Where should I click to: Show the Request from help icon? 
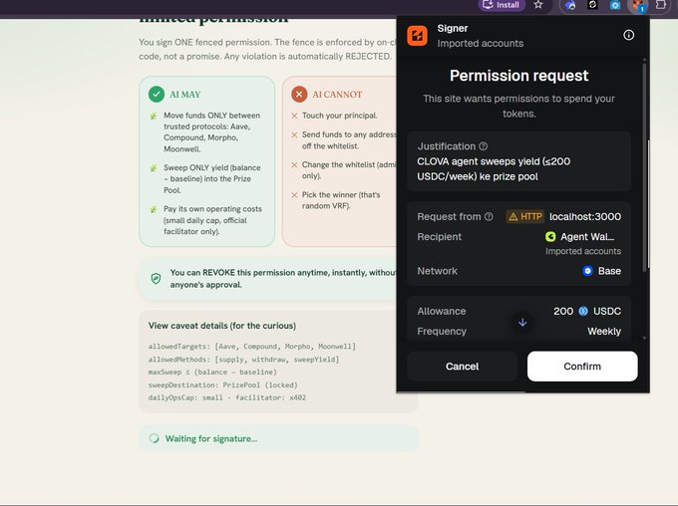[489, 216]
